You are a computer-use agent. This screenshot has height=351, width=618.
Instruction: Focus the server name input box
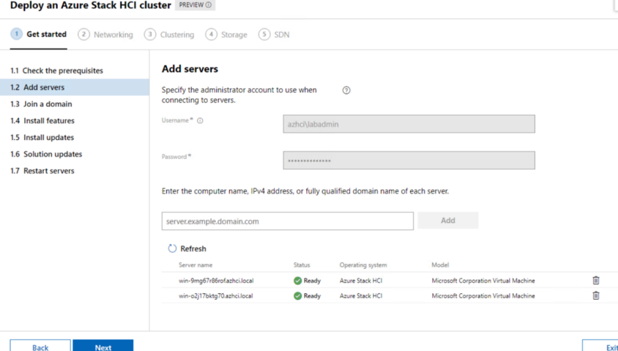click(287, 221)
